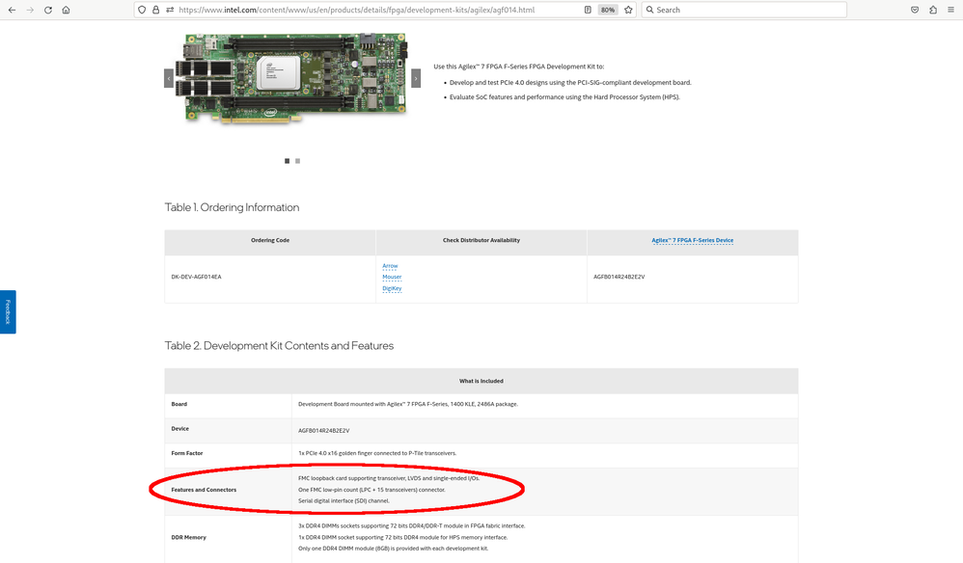Click the Check Distributor Availability column header

coord(481,240)
